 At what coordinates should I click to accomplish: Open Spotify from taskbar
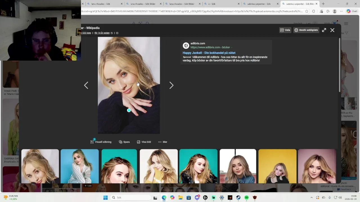click(x=246, y=198)
